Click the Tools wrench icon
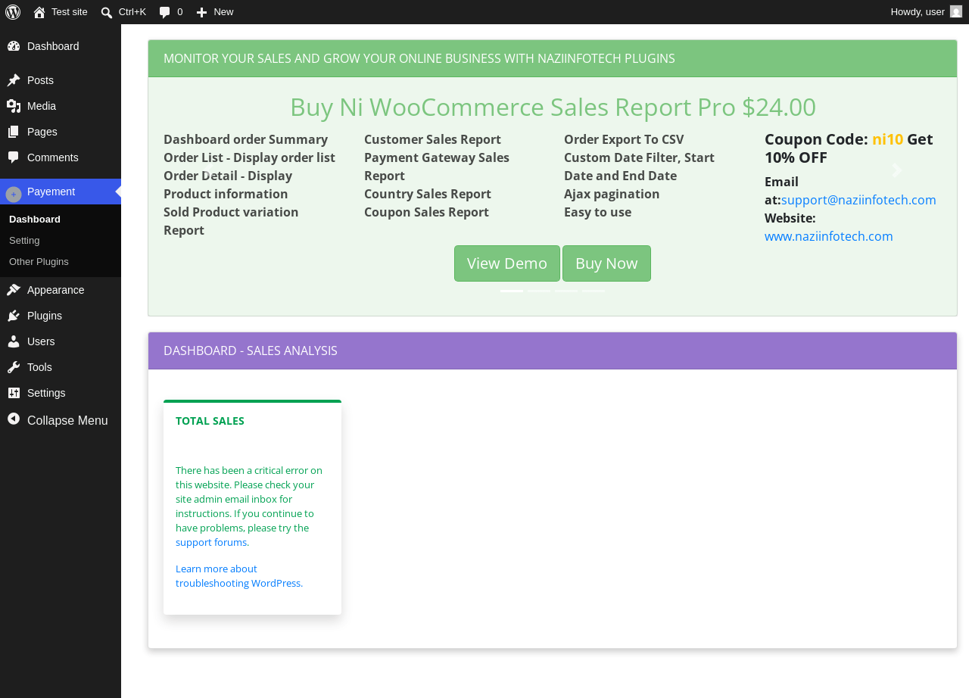The image size is (969, 698). tap(14, 367)
